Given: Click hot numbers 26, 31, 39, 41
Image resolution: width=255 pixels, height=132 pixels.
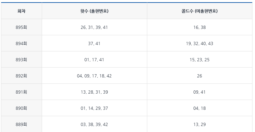Looking at the screenshot, I should point(94,27).
